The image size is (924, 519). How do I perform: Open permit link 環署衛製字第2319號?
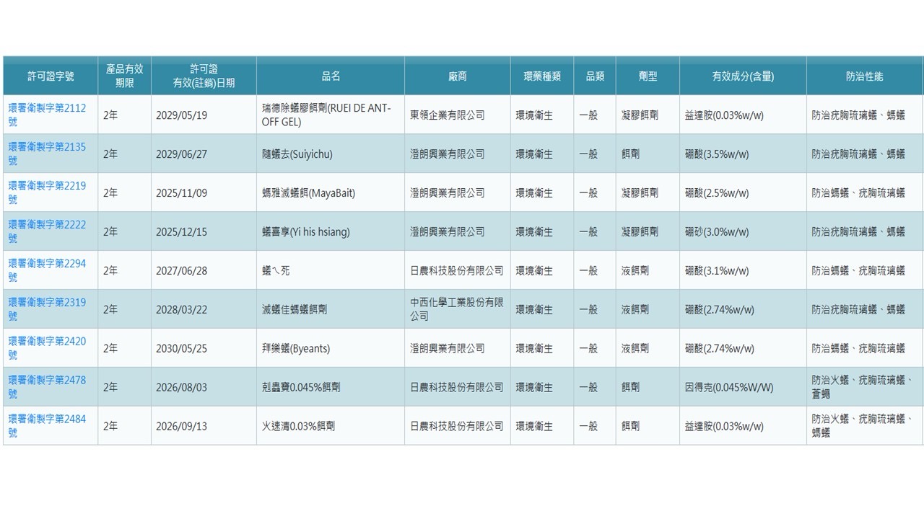click(x=48, y=309)
